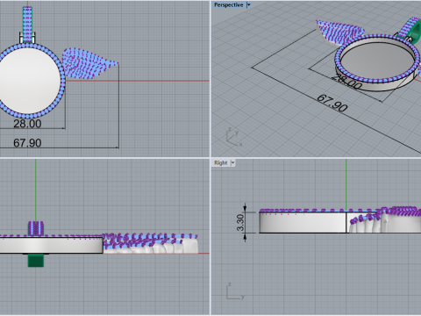Click the Right viewport title label
The height and width of the screenshot is (316, 421).
tap(221, 162)
